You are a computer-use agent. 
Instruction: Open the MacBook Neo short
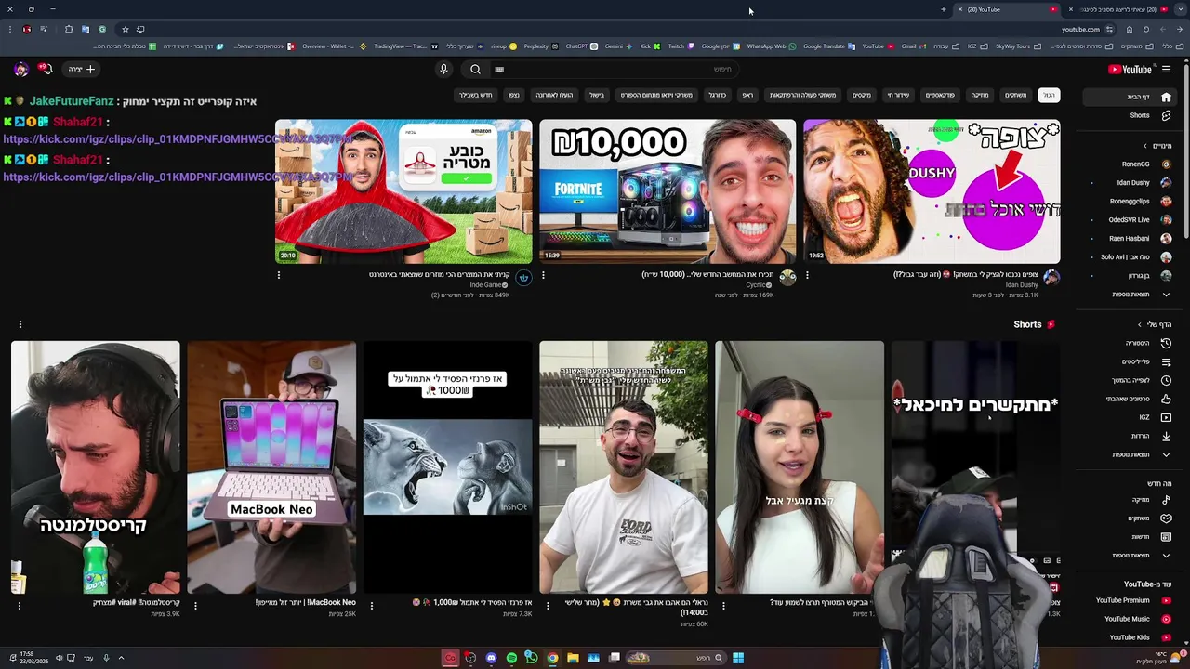(271, 467)
